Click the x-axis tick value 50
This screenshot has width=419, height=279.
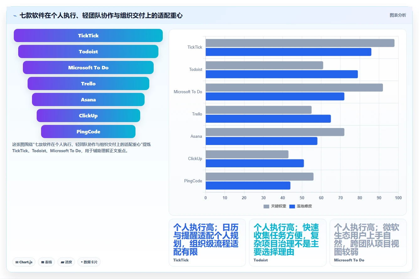tap(302, 198)
